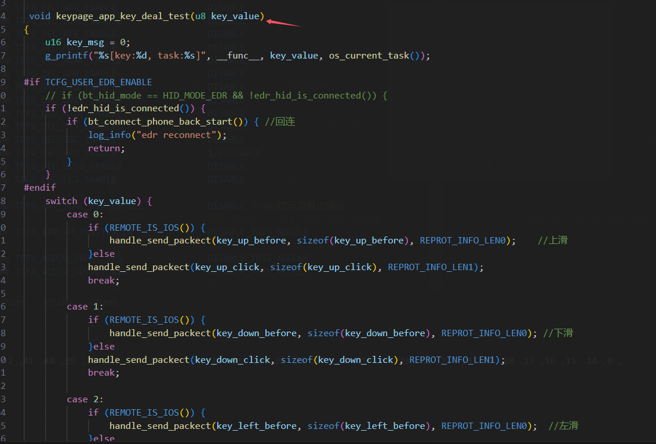
Task: Click the case 2 label
Action: (85, 399)
